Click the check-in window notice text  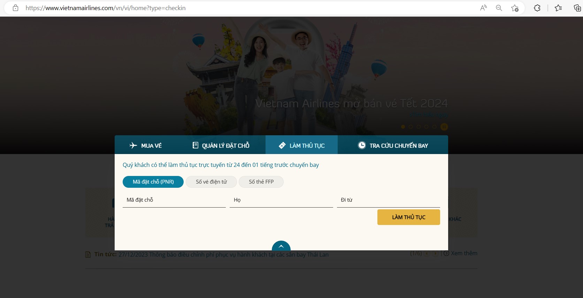[x=221, y=165]
